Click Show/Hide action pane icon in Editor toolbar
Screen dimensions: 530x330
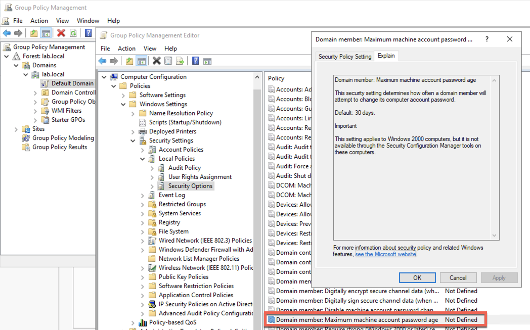coord(207,61)
